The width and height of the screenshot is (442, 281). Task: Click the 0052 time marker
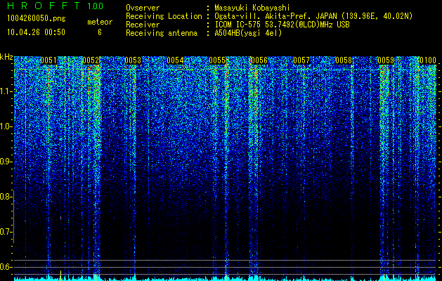pyautogui.click(x=91, y=60)
